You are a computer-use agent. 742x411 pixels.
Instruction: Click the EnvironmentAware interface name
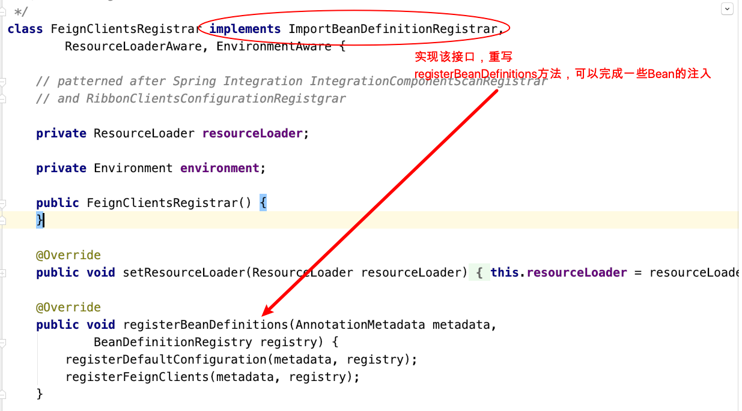point(273,46)
